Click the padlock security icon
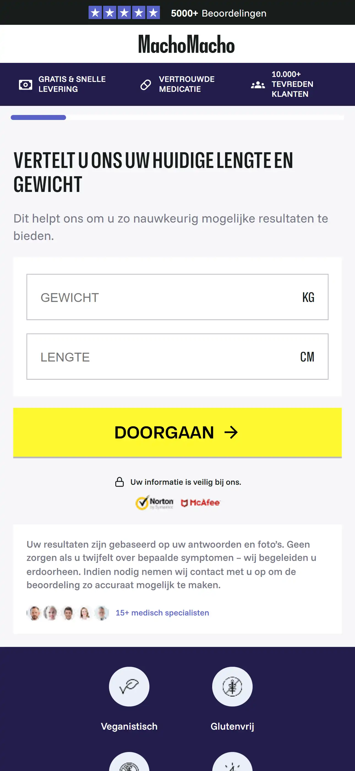 (x=119, y=482)
